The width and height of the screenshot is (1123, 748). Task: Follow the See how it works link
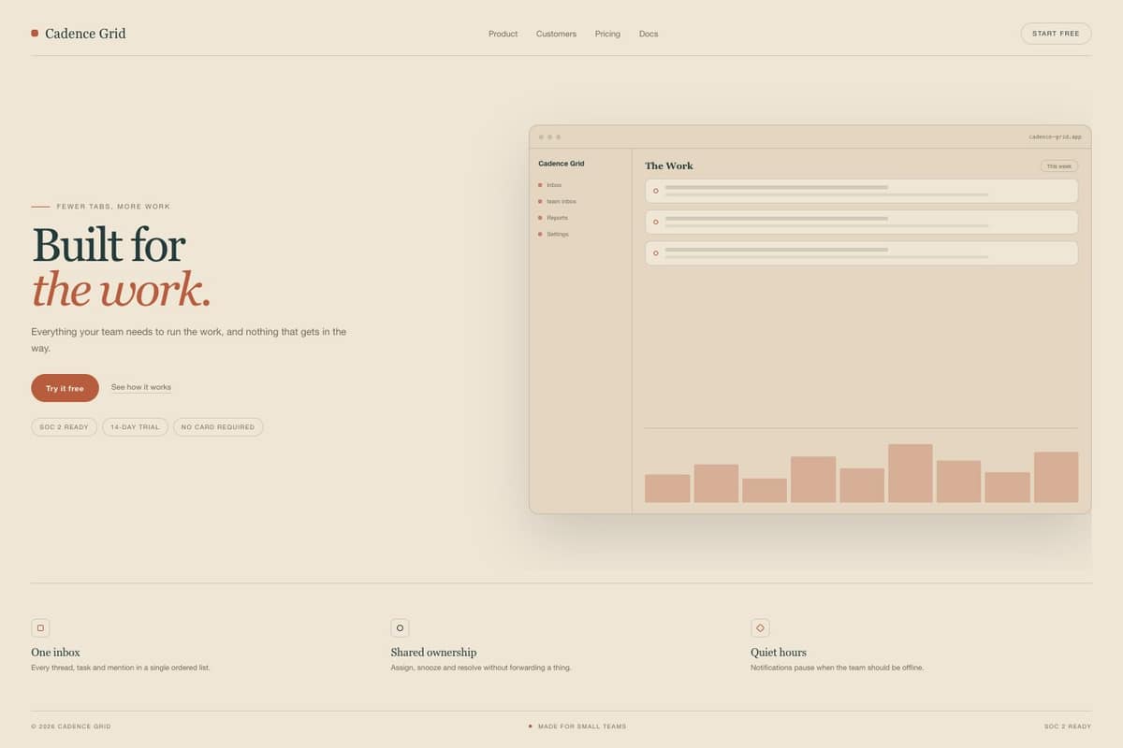[141, 387]
